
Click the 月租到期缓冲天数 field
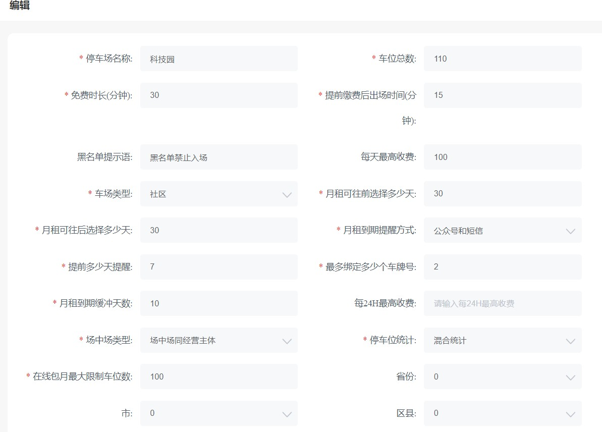coord(218,303)
